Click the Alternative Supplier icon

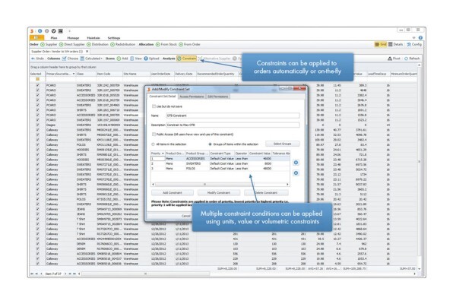(x=201, y=59)
